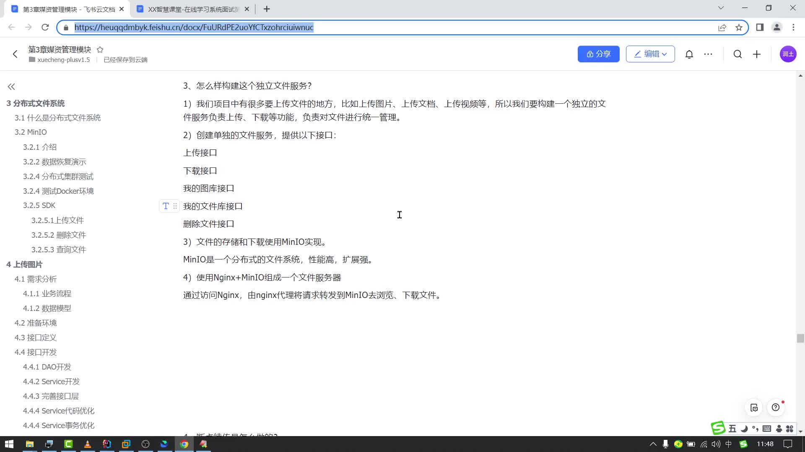This screenshot has width=805, height=452.
Task: Go to 3.2.5.1上传文件 heading
Action: (57, 220)
